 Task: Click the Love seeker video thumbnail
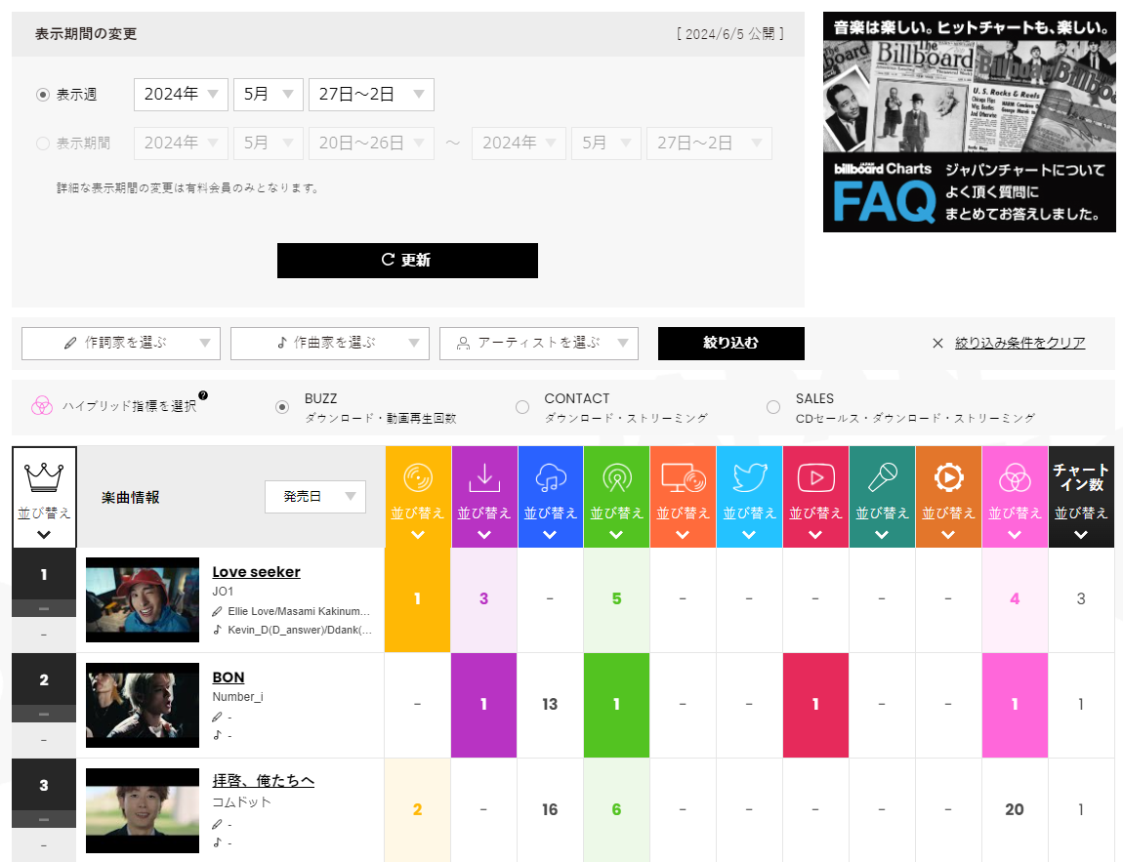143,600
